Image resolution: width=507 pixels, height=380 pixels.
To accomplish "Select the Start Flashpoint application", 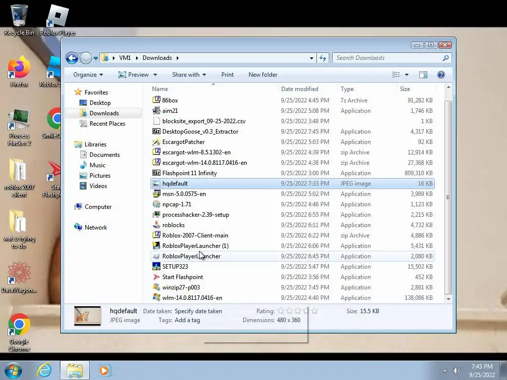I will (x=292, y=277).
